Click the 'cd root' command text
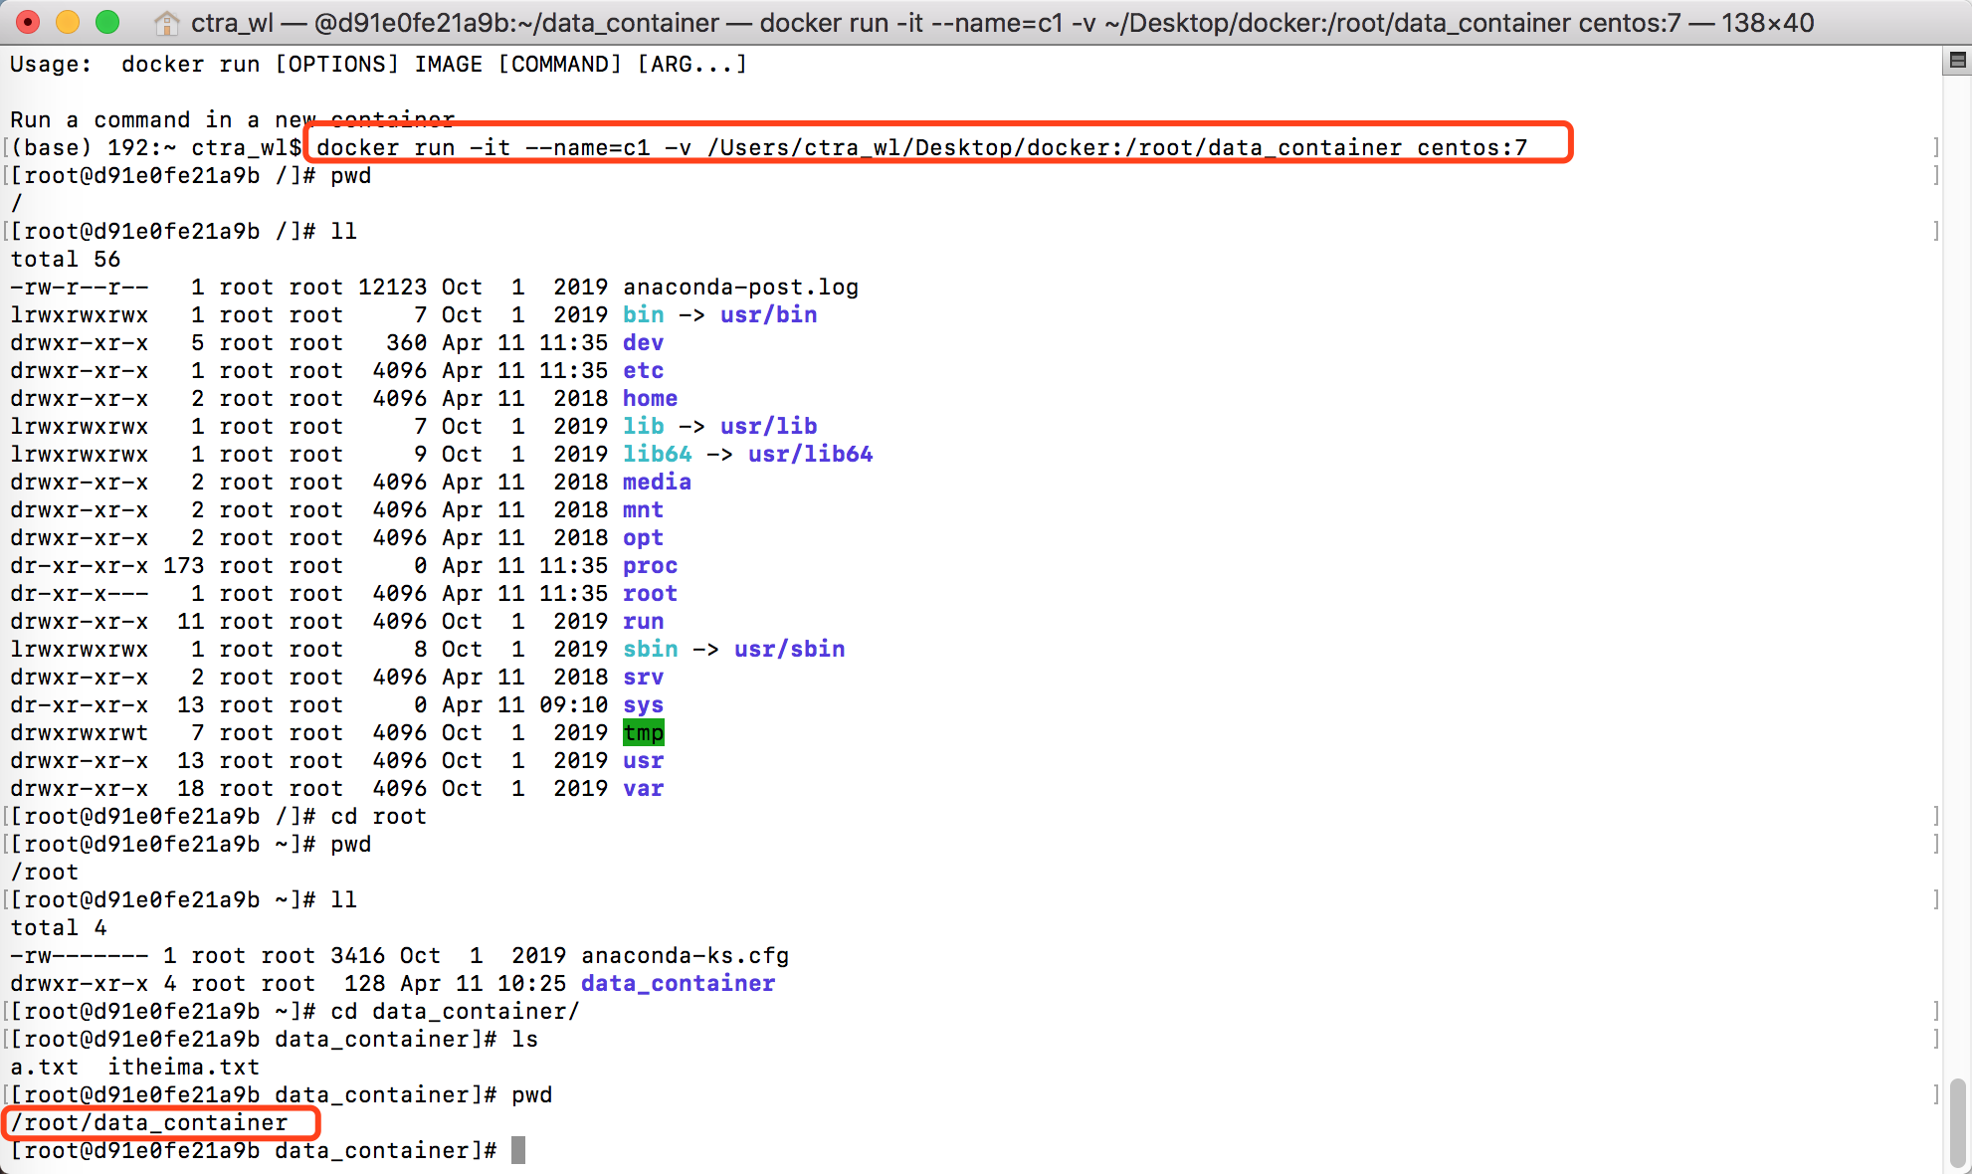 click(x=378, y=817)
